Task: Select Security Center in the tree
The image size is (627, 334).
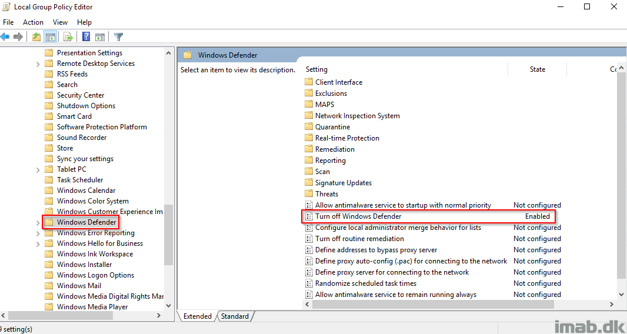Action: [81, 95]
